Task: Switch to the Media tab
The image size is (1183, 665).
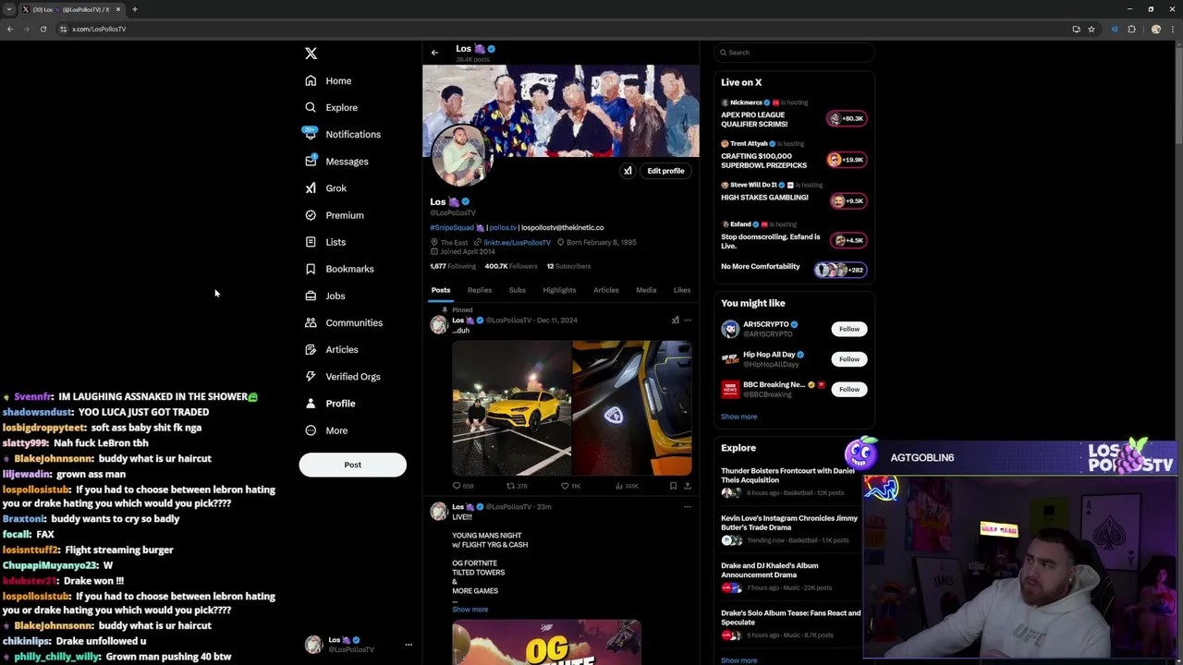Action: pos(646,290)
